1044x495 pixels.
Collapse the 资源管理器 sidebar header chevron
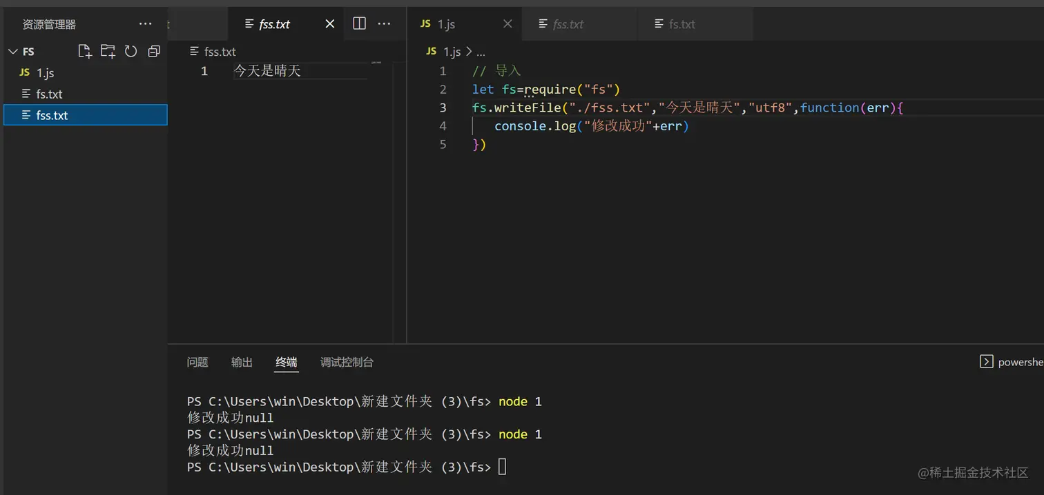pyautogui.click(x=12, y=51)
